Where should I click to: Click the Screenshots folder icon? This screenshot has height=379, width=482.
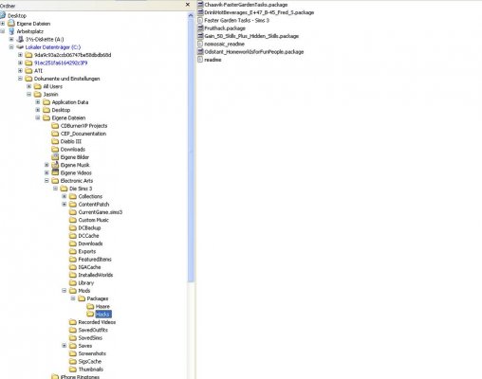pos(73,353)
